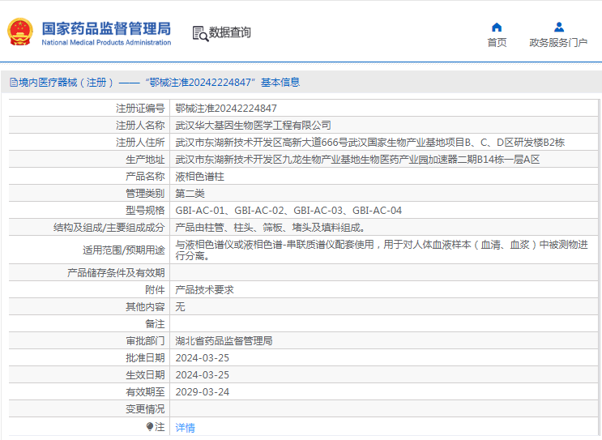Go to 首页 page

pos(497,42)
